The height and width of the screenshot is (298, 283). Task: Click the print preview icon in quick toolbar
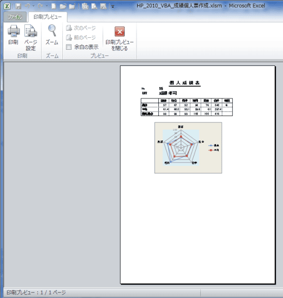coord(94,6)
